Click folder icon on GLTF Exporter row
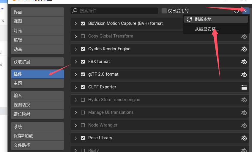This screenshot has height=152, width=252. coord(244,87)
